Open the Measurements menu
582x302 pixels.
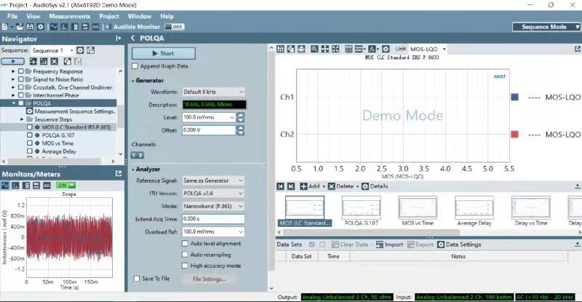tap(70, 15)
